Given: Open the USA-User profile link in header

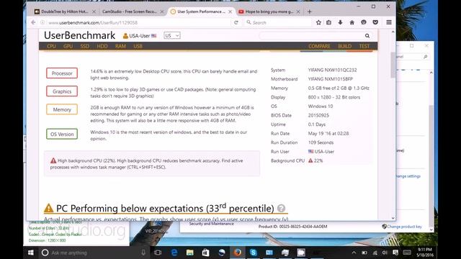Looking at the screenshot, I should pyautogui.click(x=139, y=36).
